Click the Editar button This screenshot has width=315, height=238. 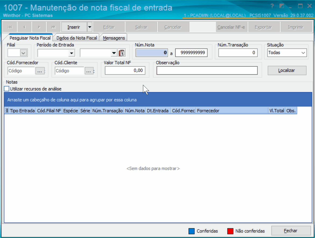[109, 27]
